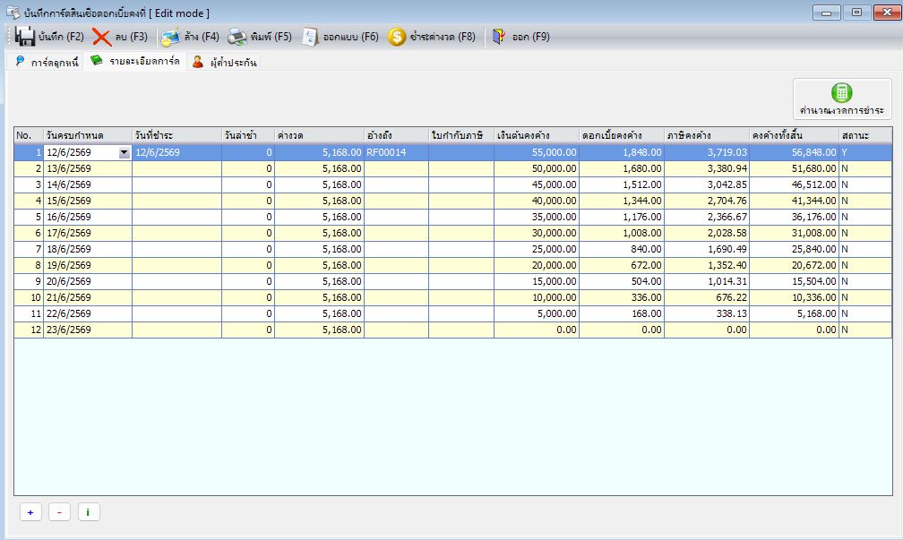Click the blue pin icon on first tab
The height and width of the screenshot is (540, 903).
point(20,61)
